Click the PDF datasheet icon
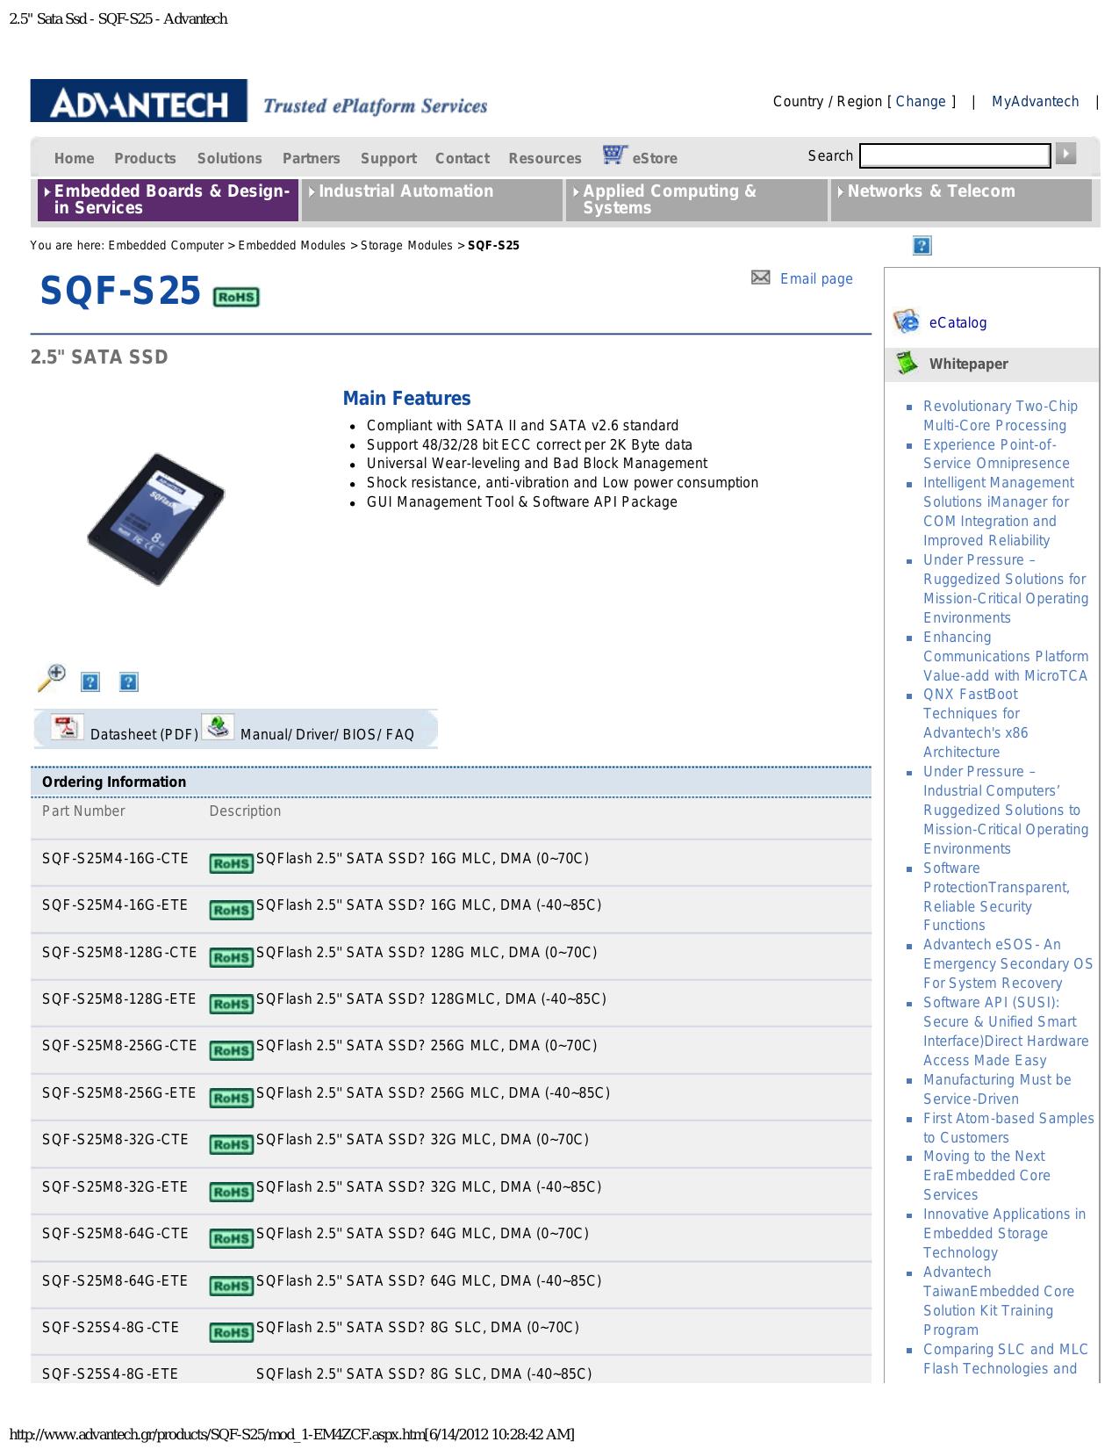 pyautogui.click(x=67, y=727)
